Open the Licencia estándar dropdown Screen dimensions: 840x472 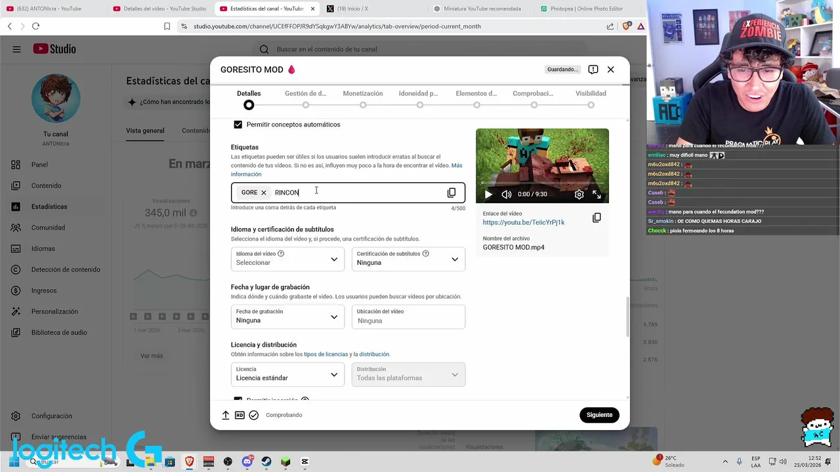pyautogui.click(x=287, y=374)
